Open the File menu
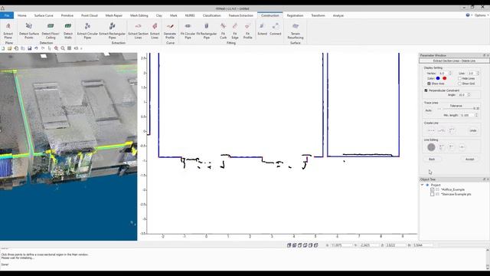Screen dimensions: 490x276 coord(7,15)
